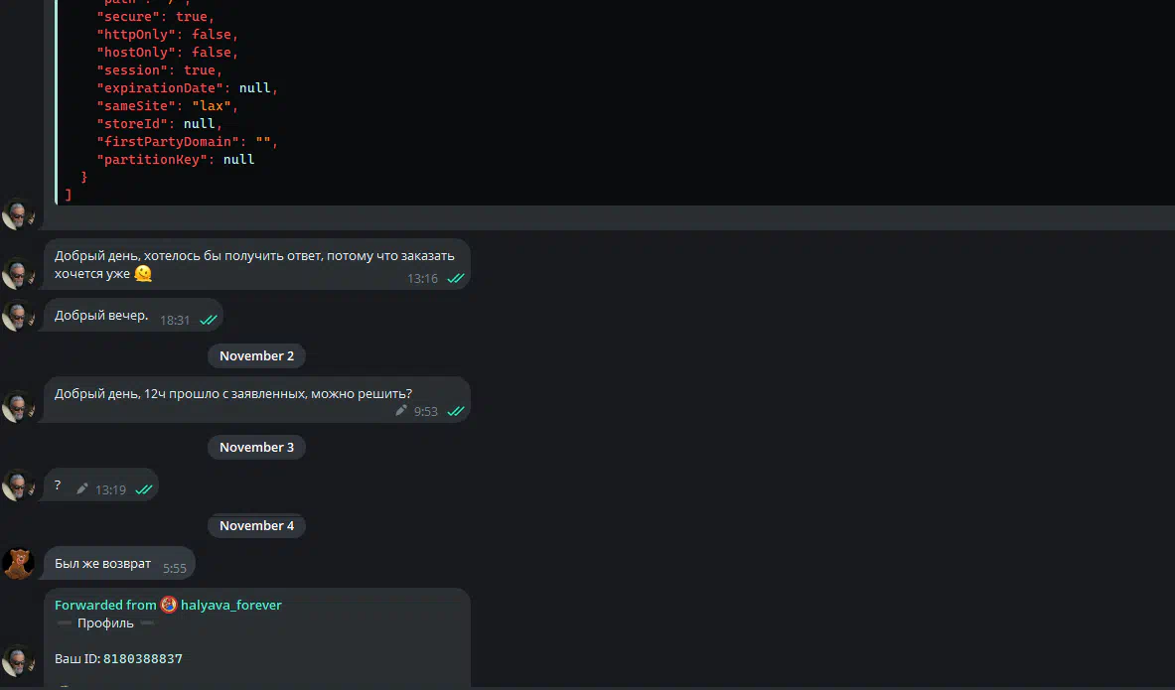Screen dimensions: 1175x690
Task: Click the halyava_forever channel icon in forwarded header
Action: pyautogui.click(x=169, y=605)
